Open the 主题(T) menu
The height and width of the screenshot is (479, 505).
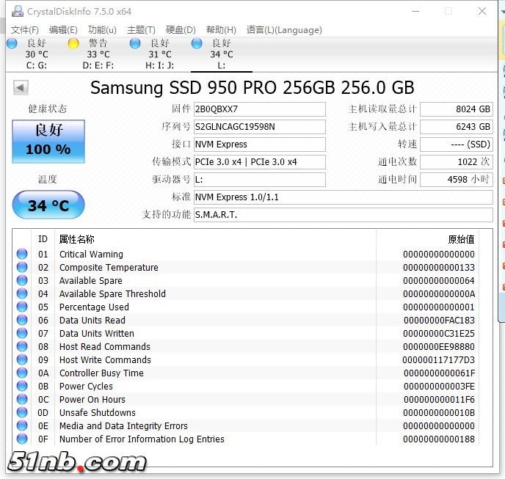point(141,30)
